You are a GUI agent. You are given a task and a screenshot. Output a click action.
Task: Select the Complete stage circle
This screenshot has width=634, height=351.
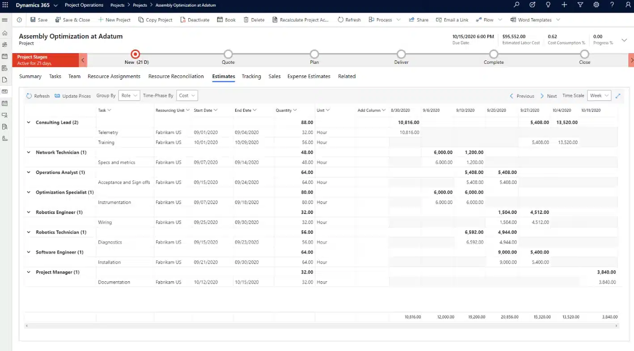click(x=494, y=54)
